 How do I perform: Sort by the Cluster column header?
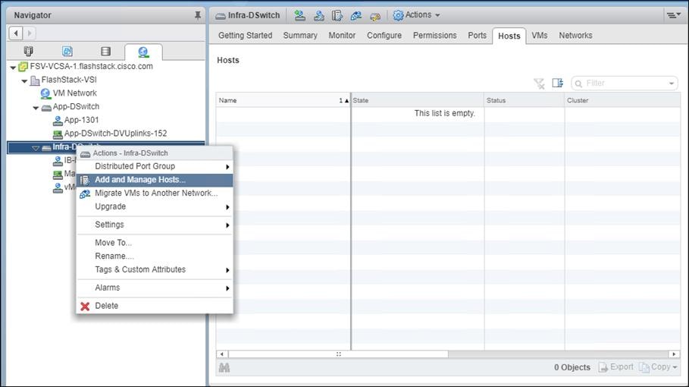click(622, 100)
